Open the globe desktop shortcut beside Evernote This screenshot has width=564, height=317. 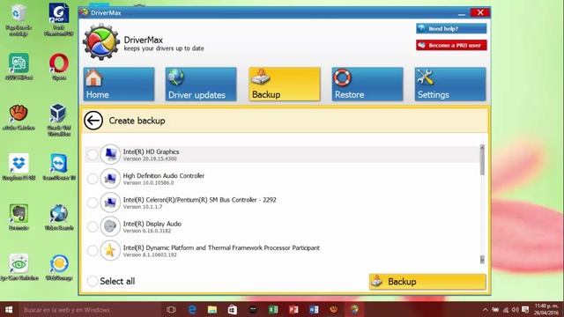point(59,217)
